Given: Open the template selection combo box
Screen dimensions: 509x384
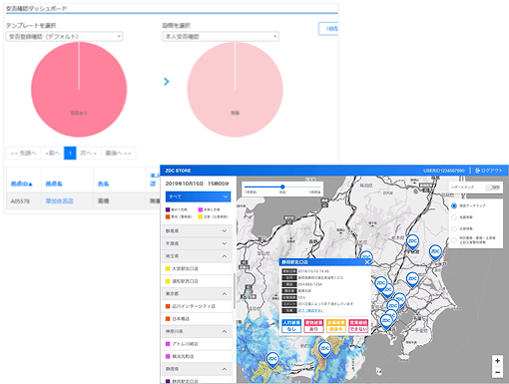Looking at the screenshot, I should click(x=65, y=37).
